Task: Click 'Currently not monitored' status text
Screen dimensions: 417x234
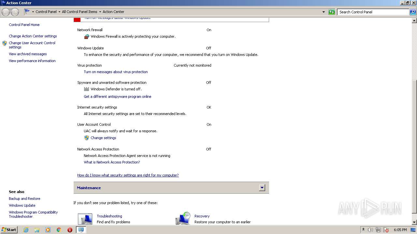Action: pyautogui.click(x=193, y=65)
